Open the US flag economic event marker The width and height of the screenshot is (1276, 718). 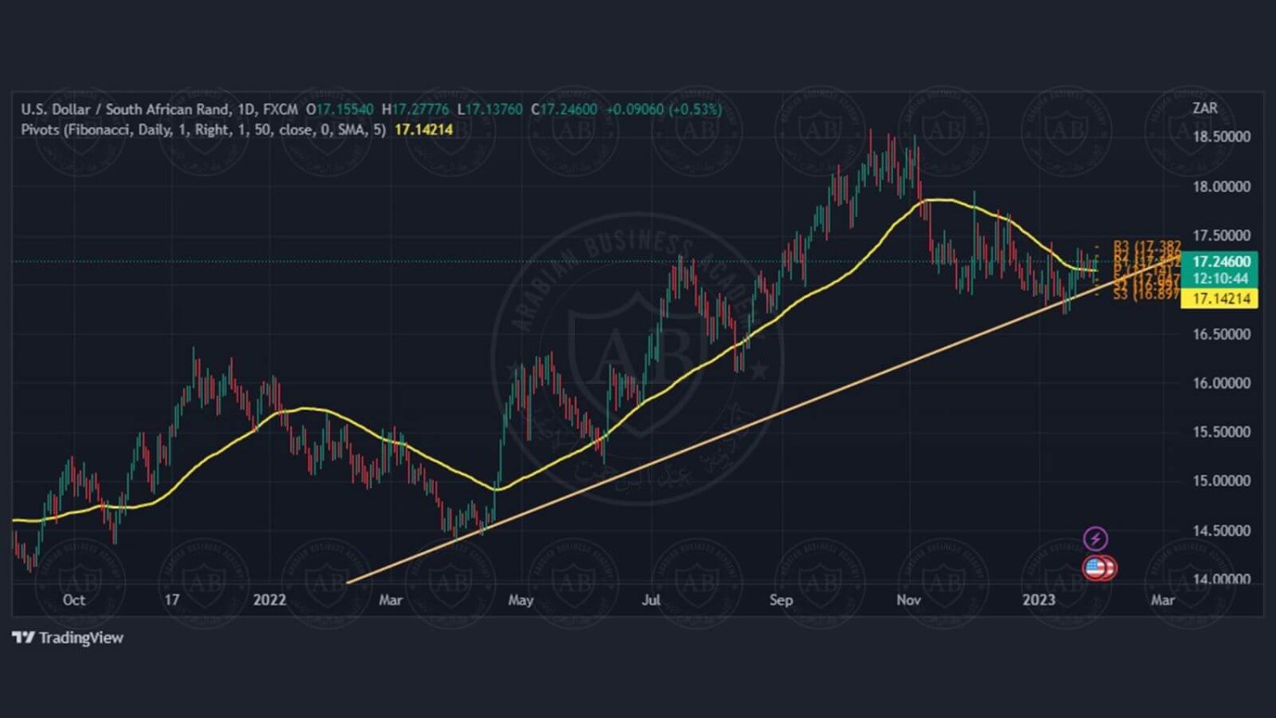1095,567
